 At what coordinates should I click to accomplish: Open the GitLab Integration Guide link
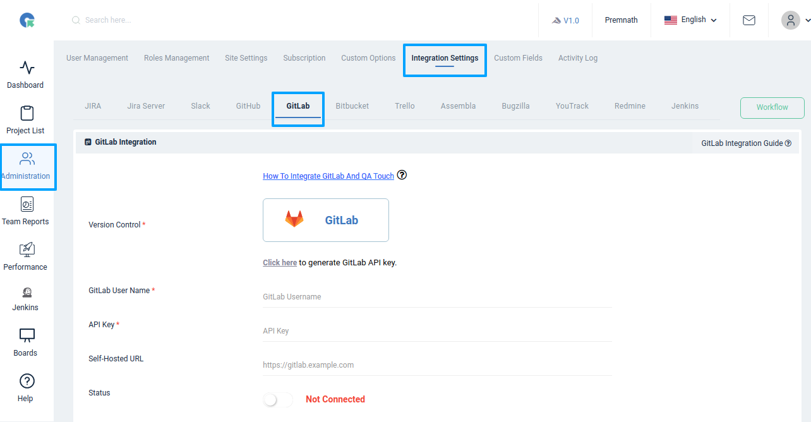(x=742, y=143)
